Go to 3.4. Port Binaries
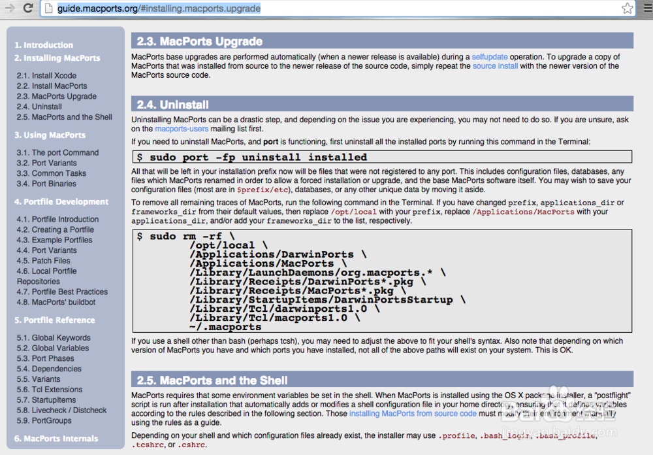The width and height of the screenshot is (653, 455). [46, 184]
